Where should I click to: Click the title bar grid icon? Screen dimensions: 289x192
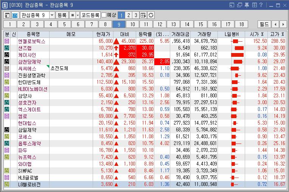[254, 5]
